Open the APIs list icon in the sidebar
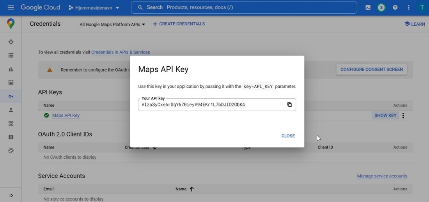The image size is (429, 202). (11, 55)
